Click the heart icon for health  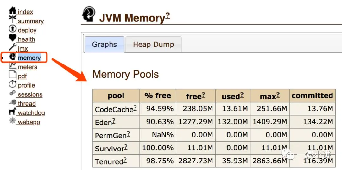point(13,38)
